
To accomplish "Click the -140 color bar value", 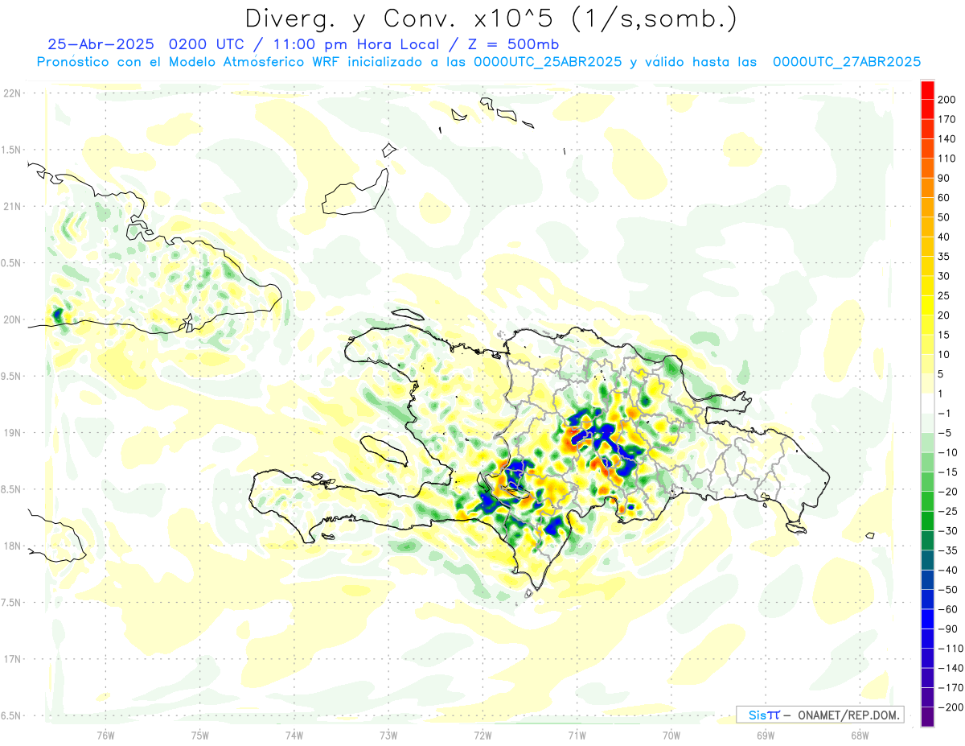I will pos(951,668).
